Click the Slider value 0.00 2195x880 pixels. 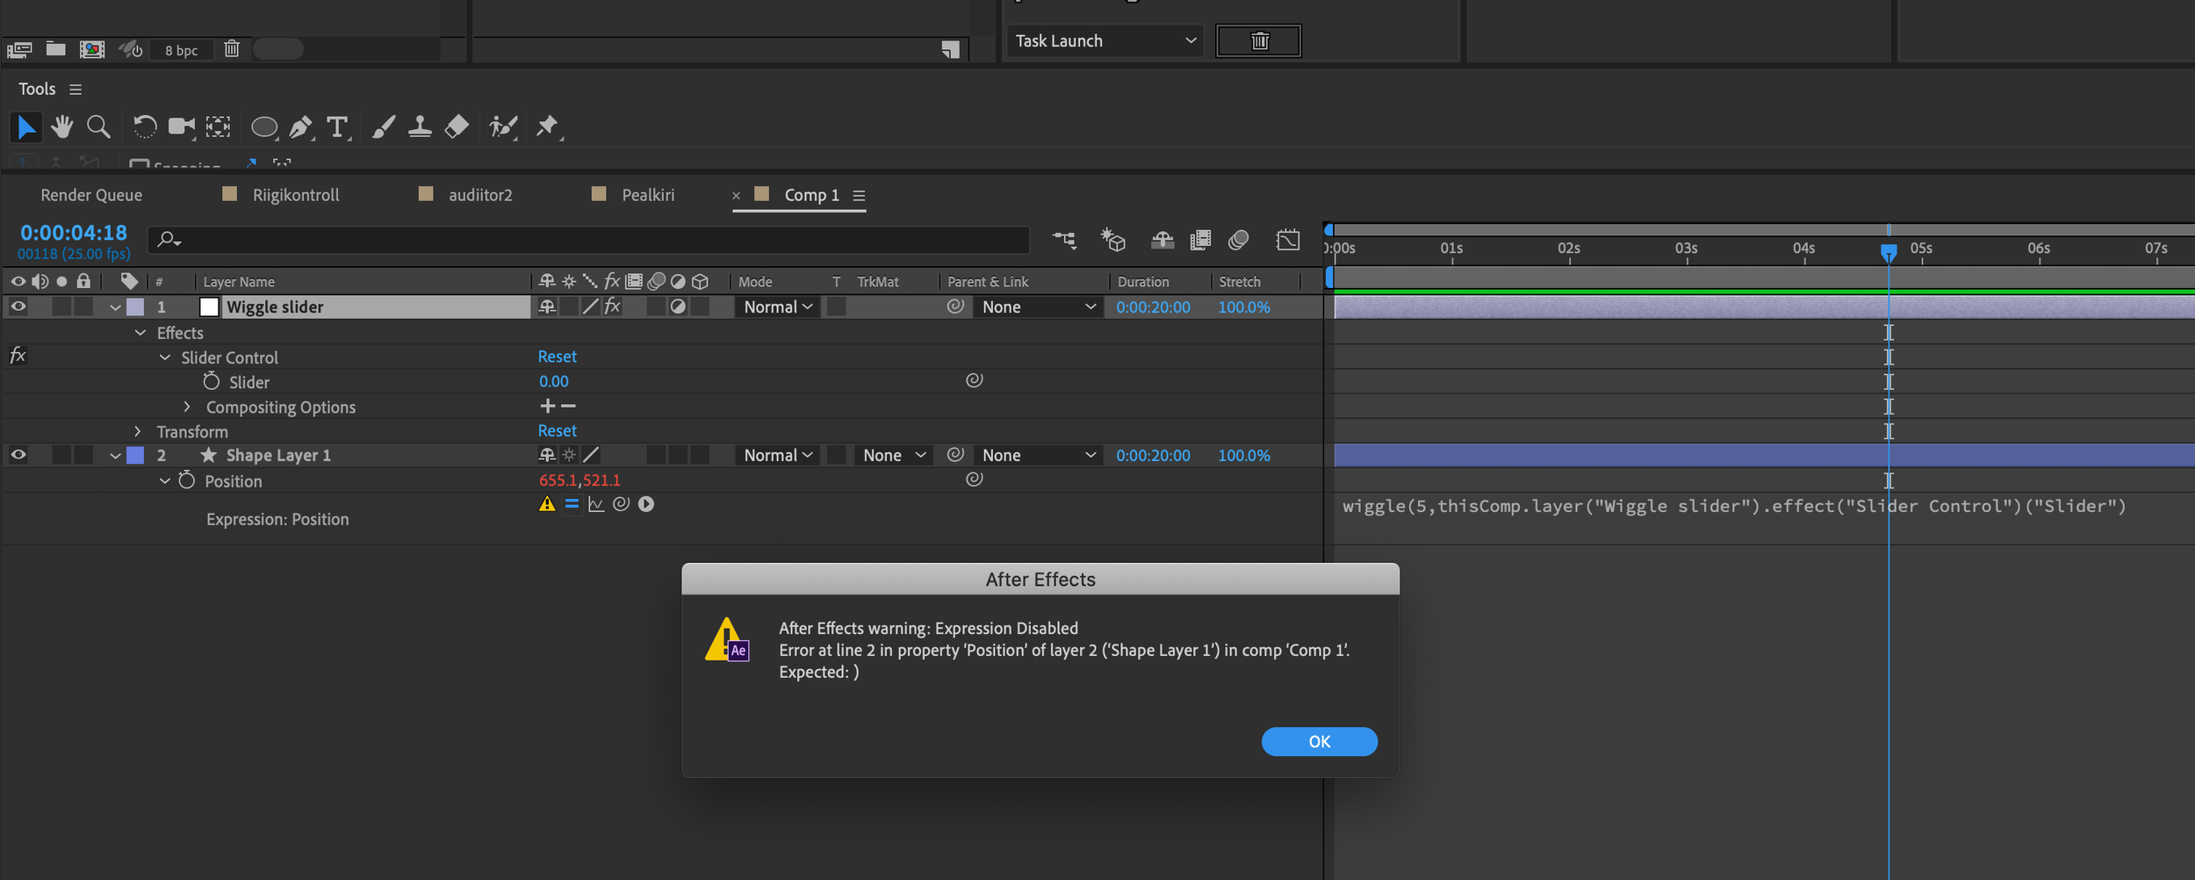554,381
